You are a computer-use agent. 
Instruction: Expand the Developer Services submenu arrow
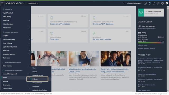pos(29,54)
